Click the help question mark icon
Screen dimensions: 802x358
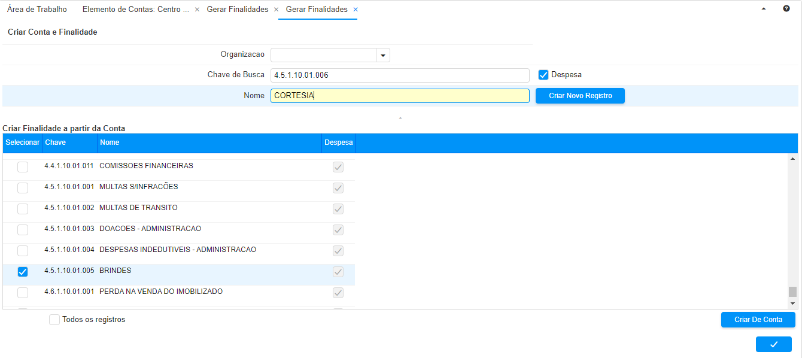[x=786, y=9]
